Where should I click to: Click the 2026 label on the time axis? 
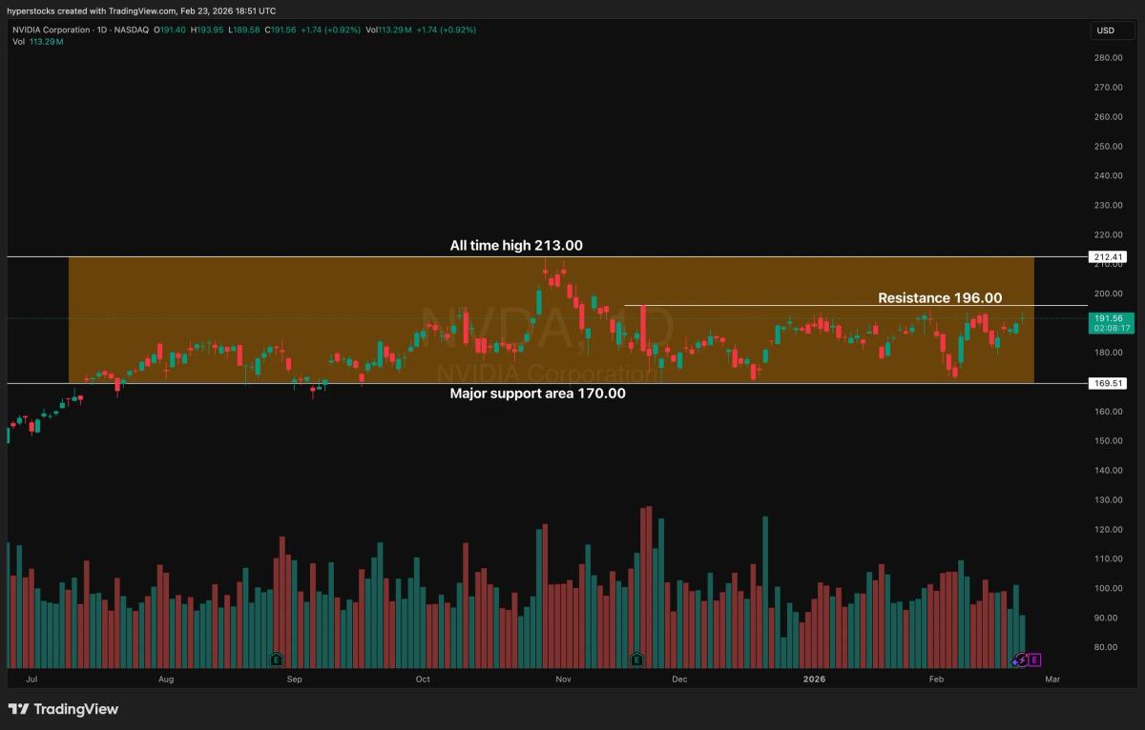[815, 679]
